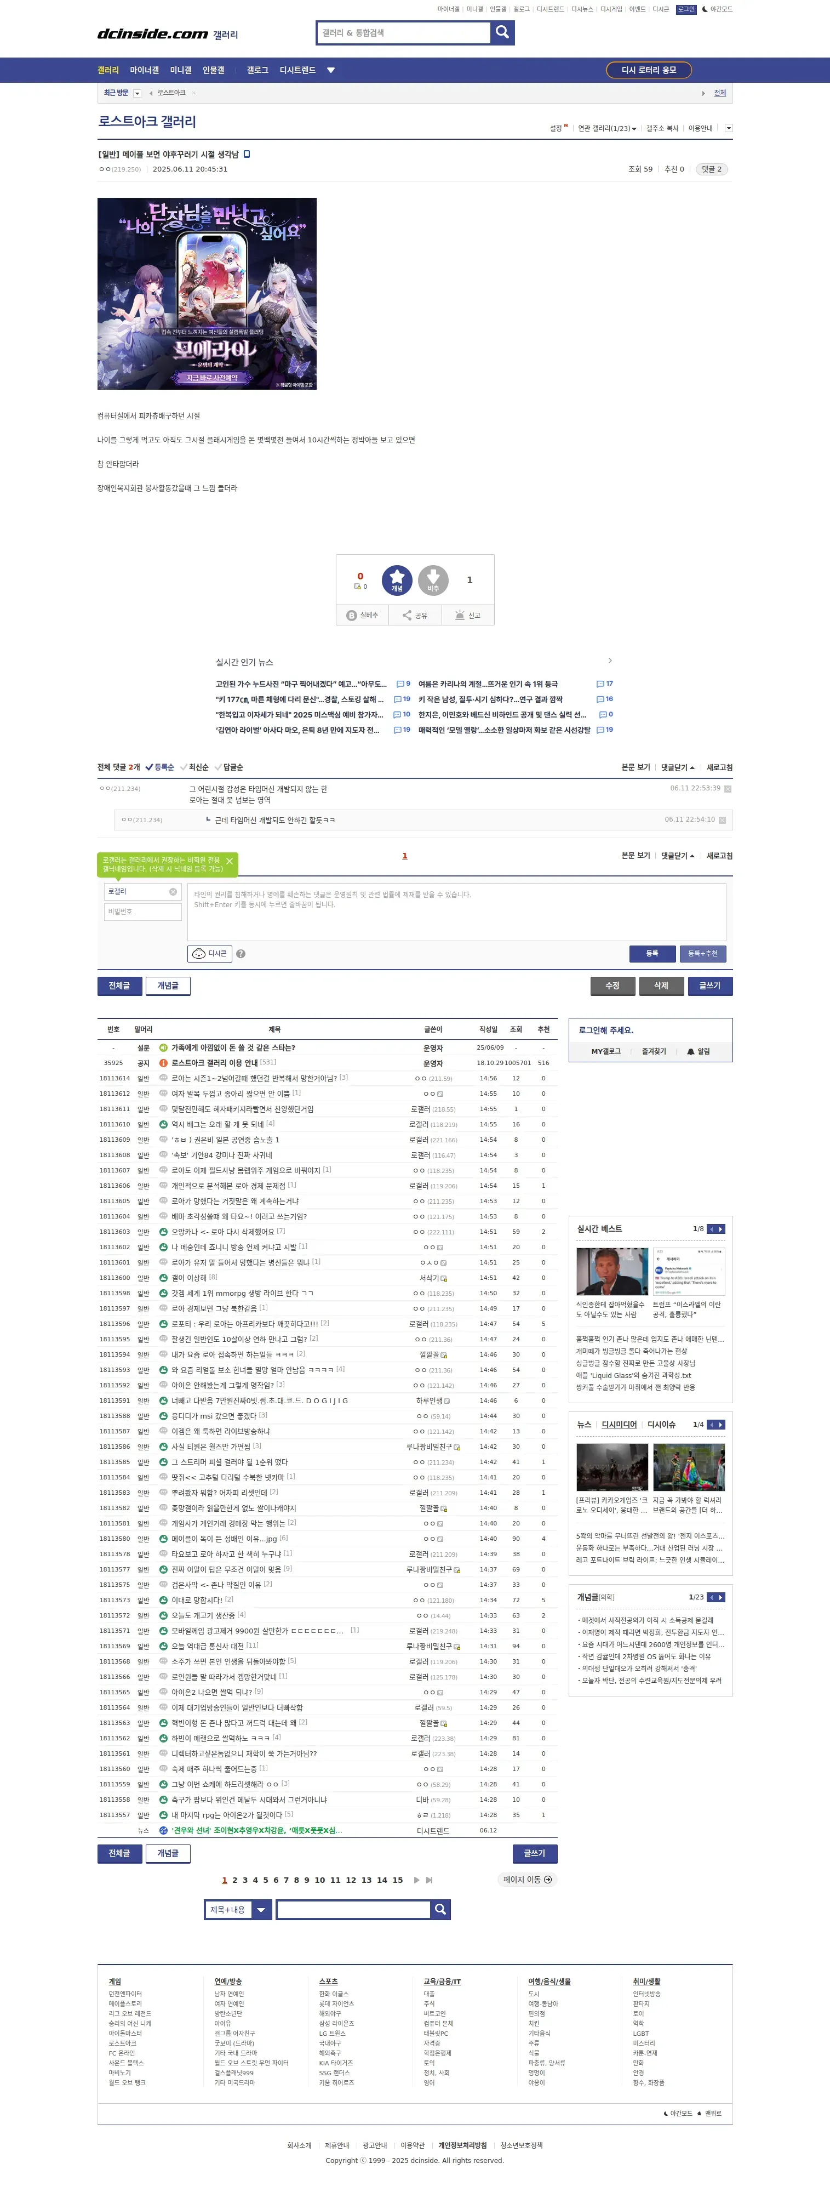Image resolution: width=830 pixels, height=2192 pixels.
Task: Toggle 야간모드 in the footer
Action: coord(678,2114)
